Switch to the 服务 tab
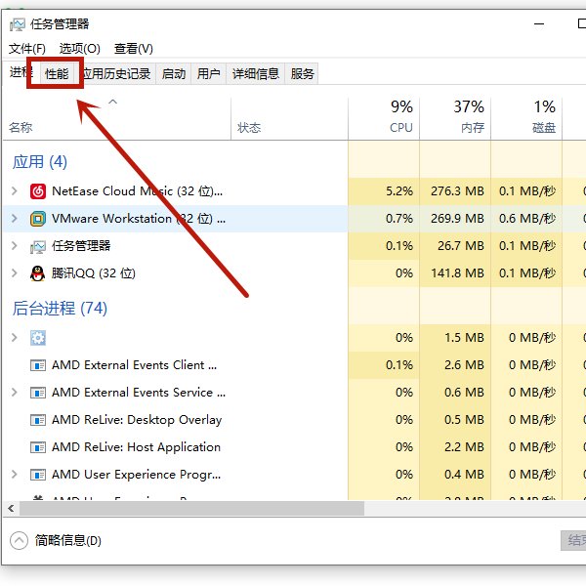586x586 pixels. coord(302,73)
